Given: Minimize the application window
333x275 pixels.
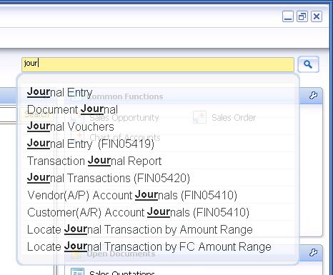Looking at the screenshot, I should tap(288, 16).
